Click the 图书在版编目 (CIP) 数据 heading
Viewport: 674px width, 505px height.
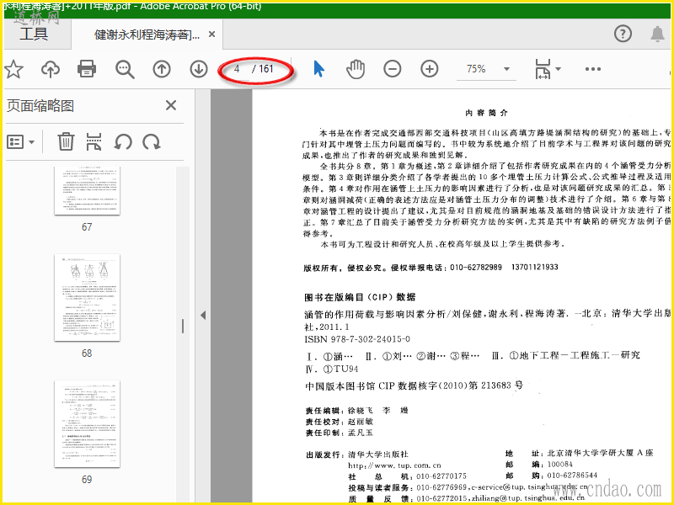click(360, 297)
